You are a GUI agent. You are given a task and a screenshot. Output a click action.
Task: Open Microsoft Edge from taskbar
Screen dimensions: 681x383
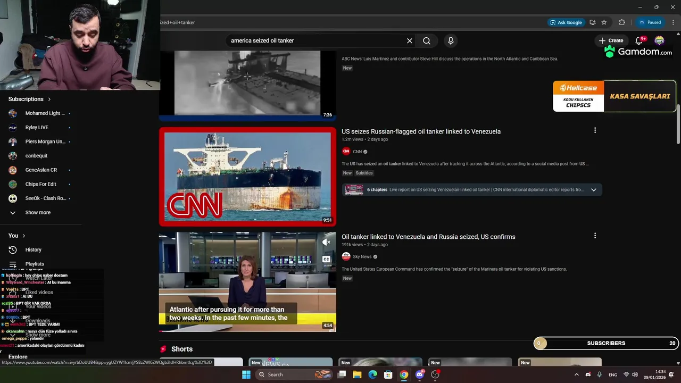coord(372,374)
